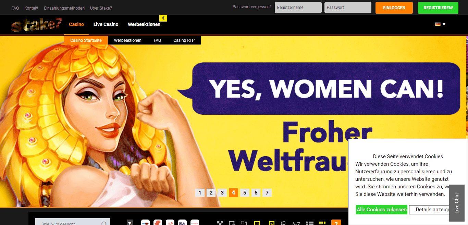Select banner slide 7
This screenshot has height=225, width=468.
coord(267,193)
